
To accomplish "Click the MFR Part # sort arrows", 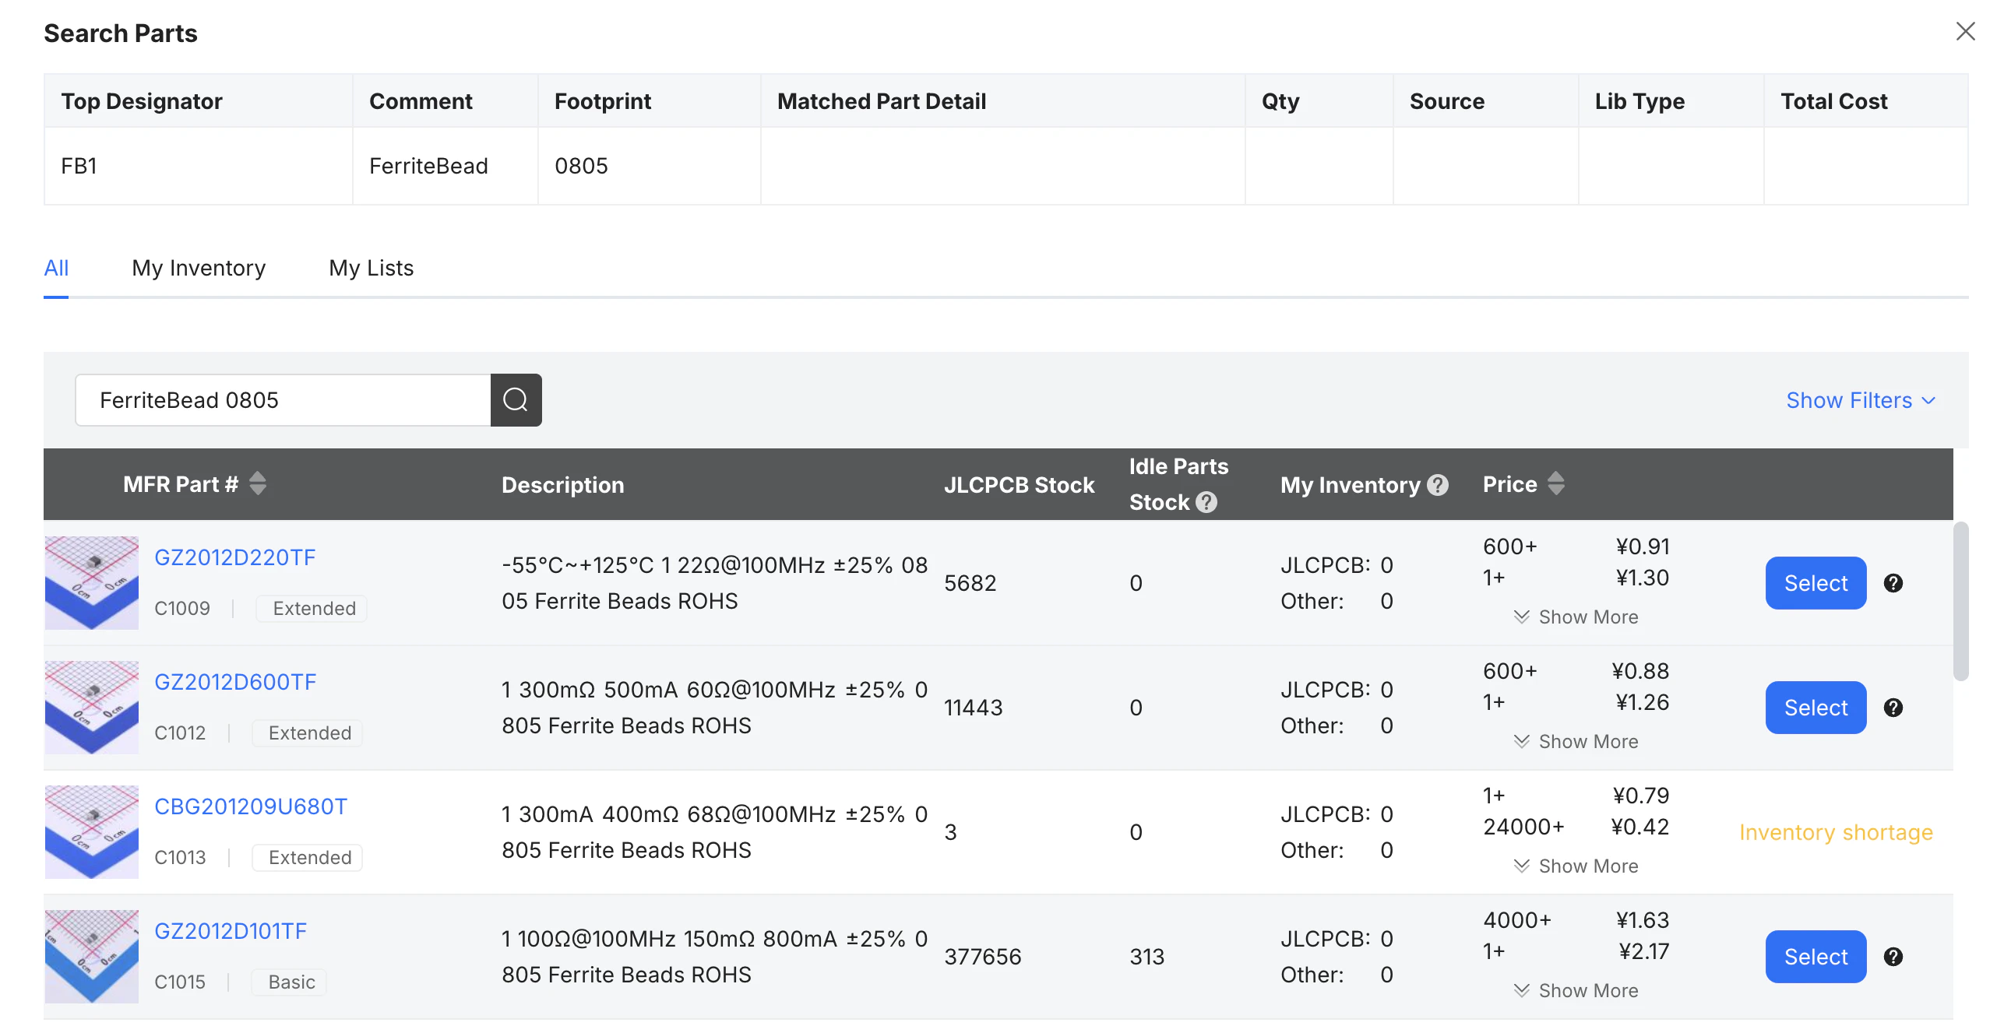I will tap(258, 483).
